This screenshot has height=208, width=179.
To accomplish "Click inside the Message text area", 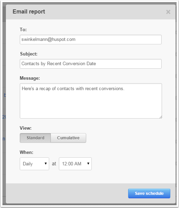I will 91,101.
